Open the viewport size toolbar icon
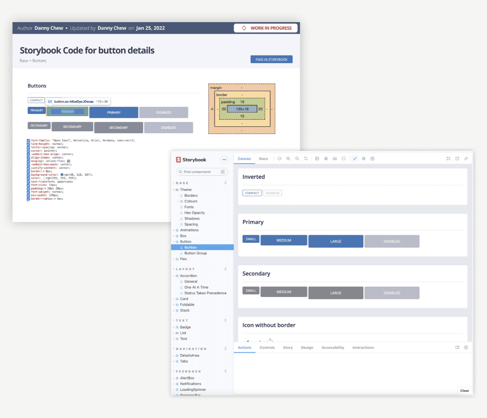Viewport: 487px width, 418px height. pos(335,159)
